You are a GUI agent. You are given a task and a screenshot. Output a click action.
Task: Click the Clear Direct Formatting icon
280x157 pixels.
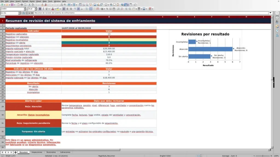tap(46, 5)
